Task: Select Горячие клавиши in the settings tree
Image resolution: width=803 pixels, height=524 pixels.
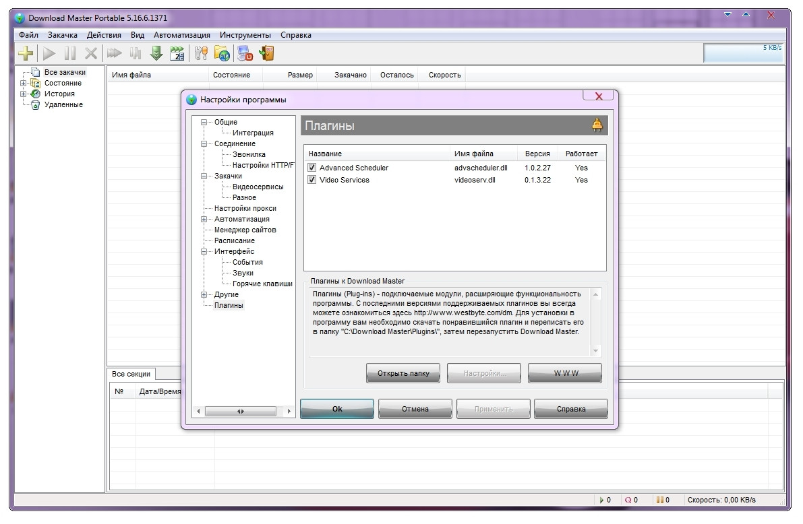Action: (x=262, y=284)
